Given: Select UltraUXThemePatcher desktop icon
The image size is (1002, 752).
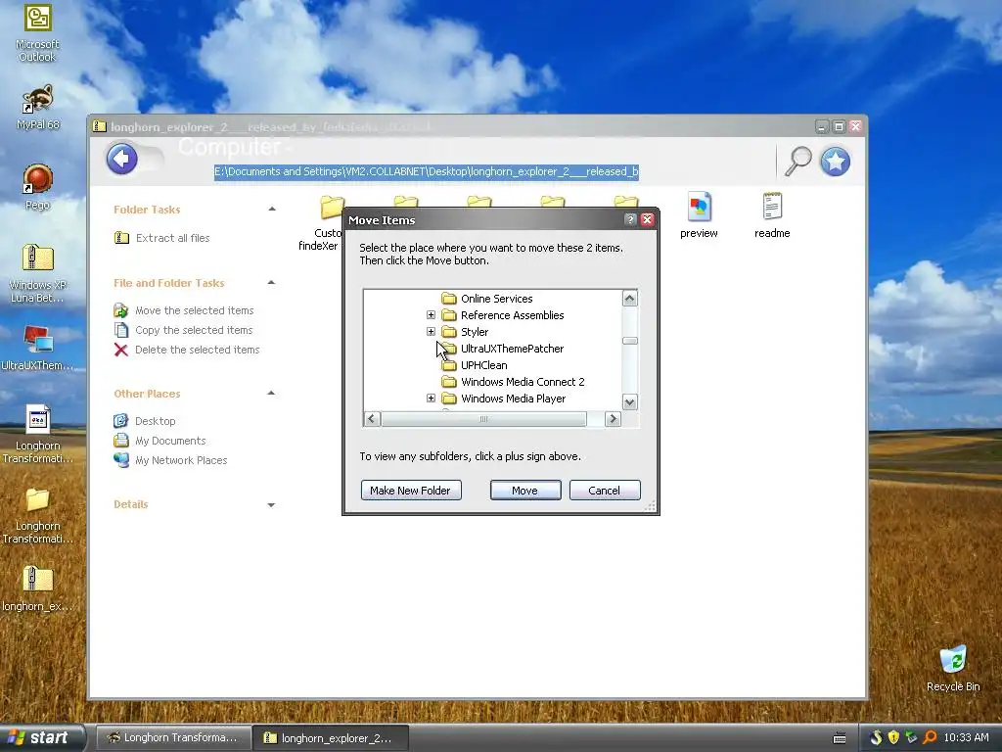Looking at the screenshot, I should point(38,339).
